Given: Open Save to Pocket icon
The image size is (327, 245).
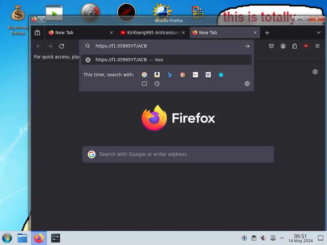Looking at the screenshot, I should [271, 46].
